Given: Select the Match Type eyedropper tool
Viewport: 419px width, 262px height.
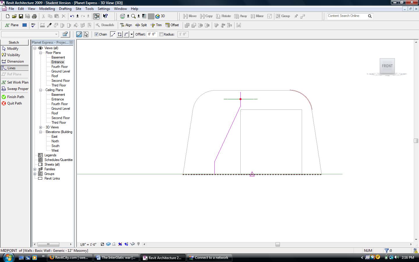Looking at the screenshot, I should (x=49, y=25).
